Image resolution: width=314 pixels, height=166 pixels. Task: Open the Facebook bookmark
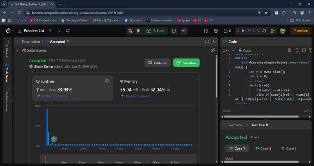pyautogui.click(x=133, y=20)
